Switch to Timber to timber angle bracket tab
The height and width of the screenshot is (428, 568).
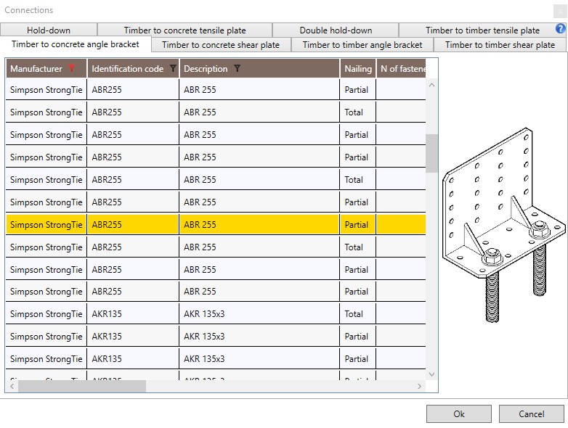pos(362,45)
